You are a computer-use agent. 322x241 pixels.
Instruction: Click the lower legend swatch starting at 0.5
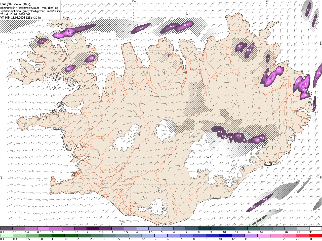click(32, 235)
